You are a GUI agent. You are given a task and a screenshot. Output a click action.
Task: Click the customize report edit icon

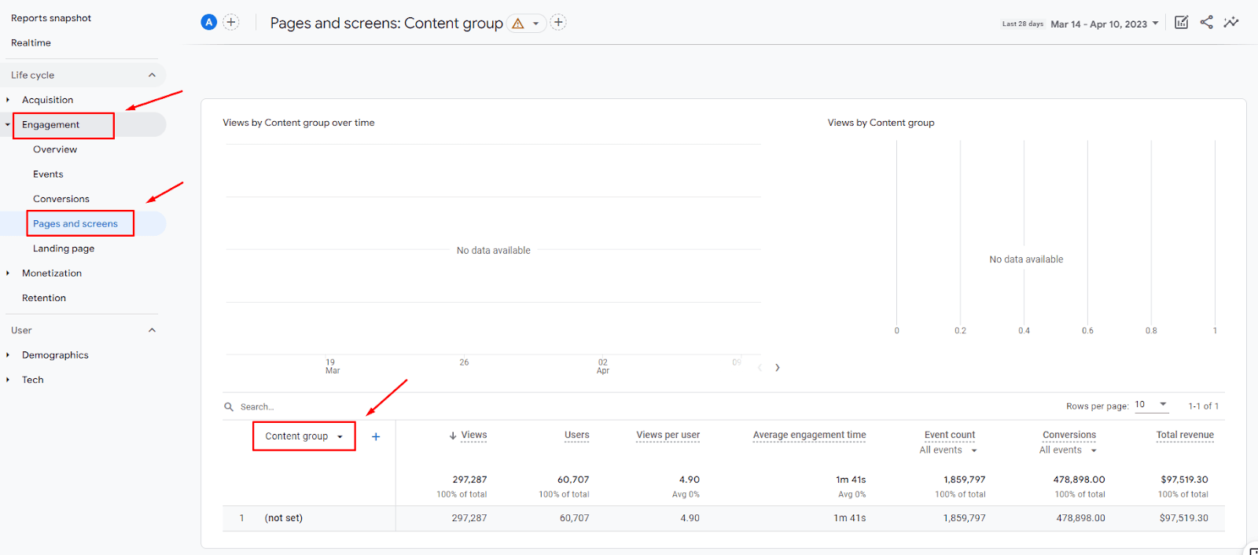1181,22
